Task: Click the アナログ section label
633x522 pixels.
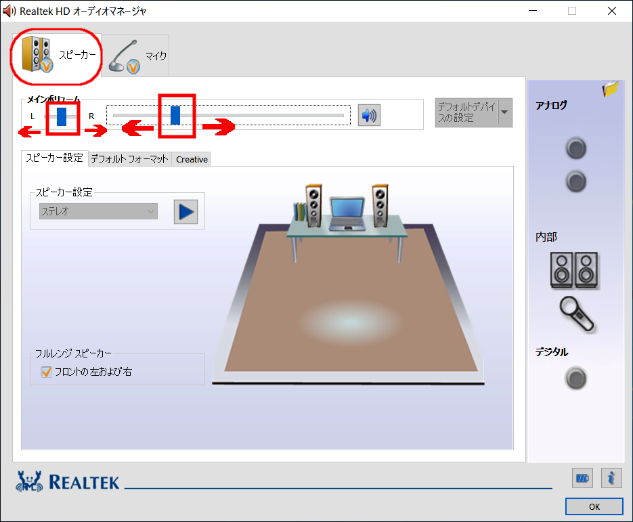Action: (552, 106)
